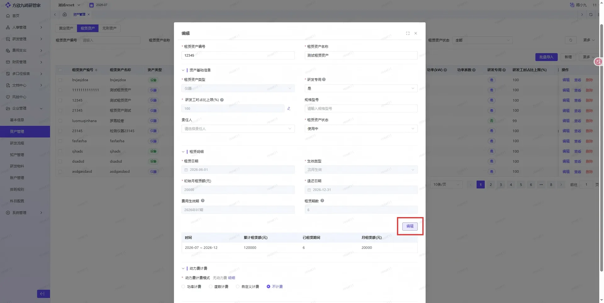Viewport: 604px width, 303px height.
Task: Collapse the 动力费计费 section
Action: click(x=183, y=268)
